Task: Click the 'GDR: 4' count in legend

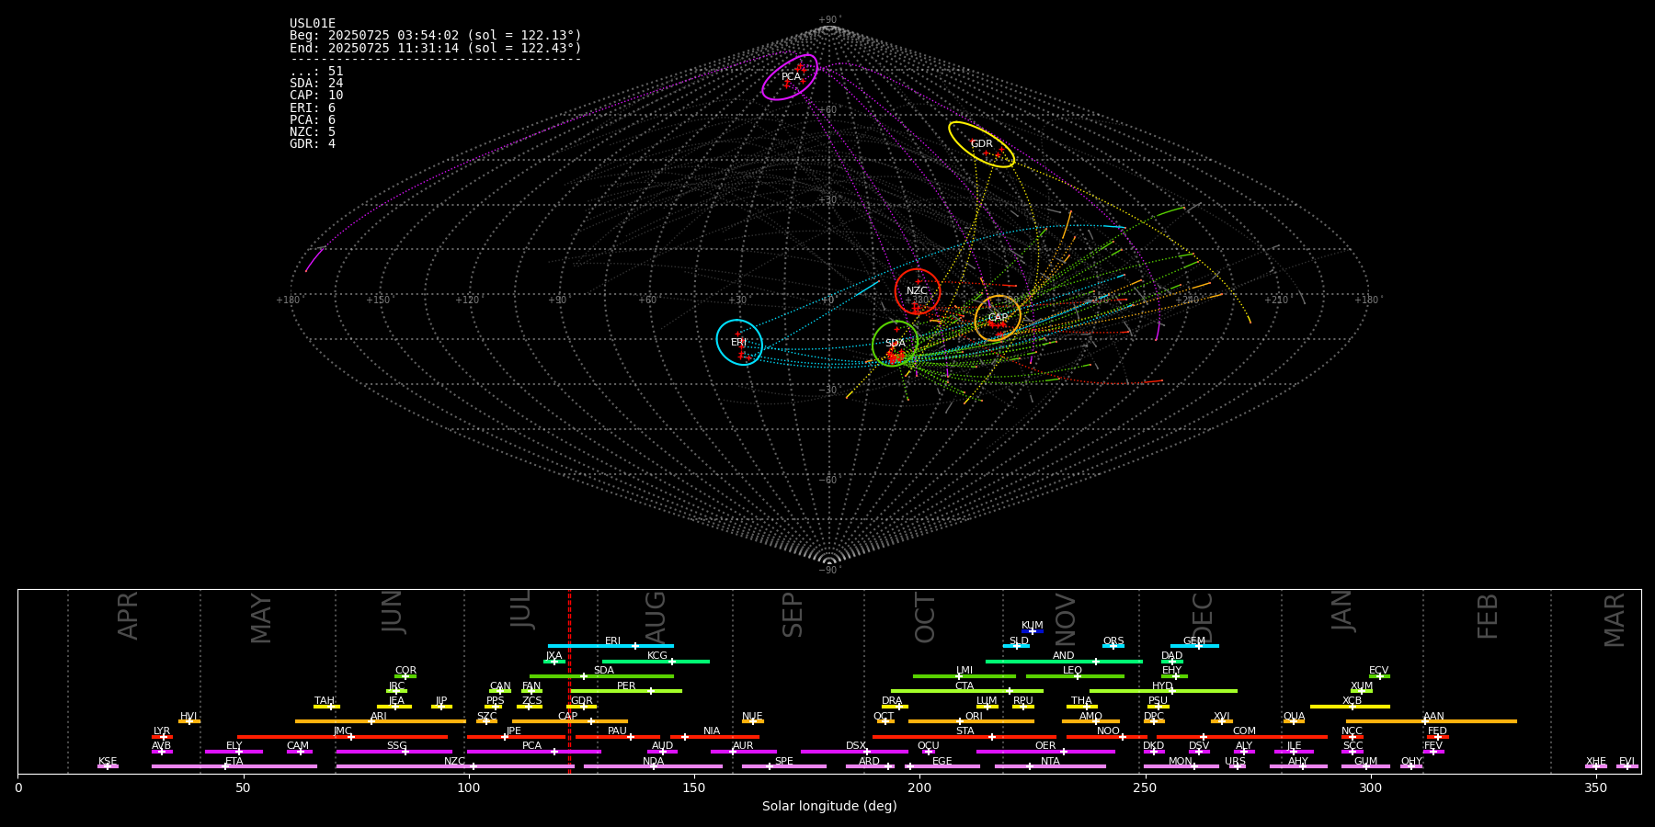Action: click(x=313, y=143)
